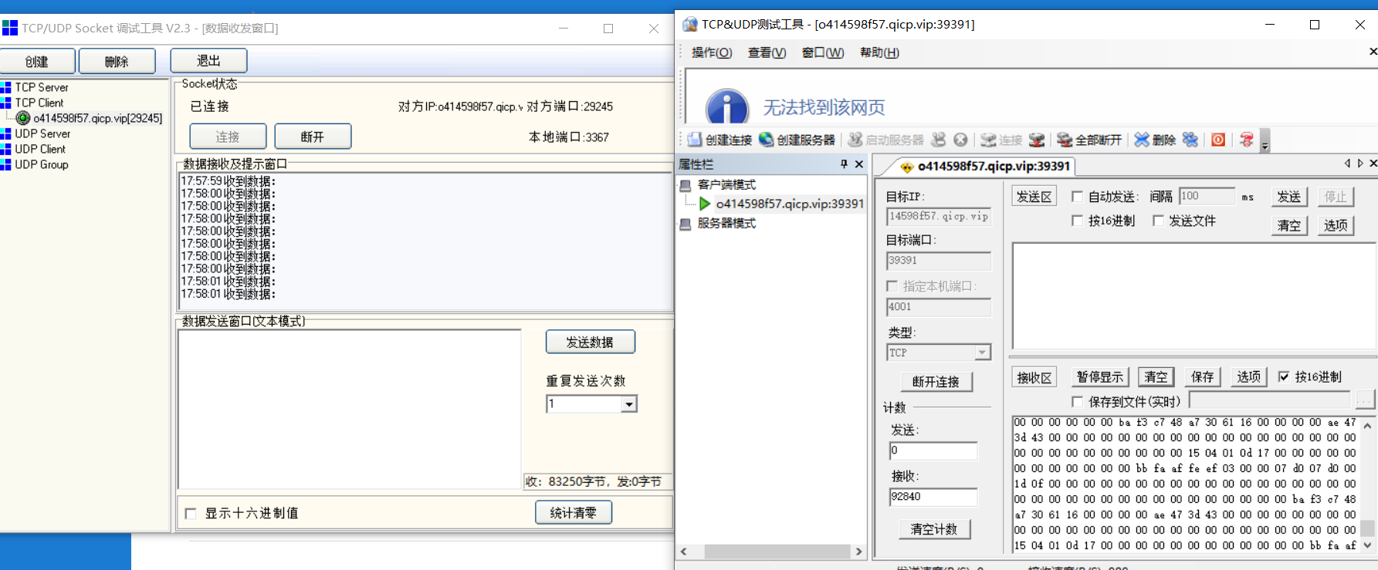This screenshot has width=1378, height=570.
Task: Click the greyed 启动服务器 toolbar icon
Action: coord(855,140)
